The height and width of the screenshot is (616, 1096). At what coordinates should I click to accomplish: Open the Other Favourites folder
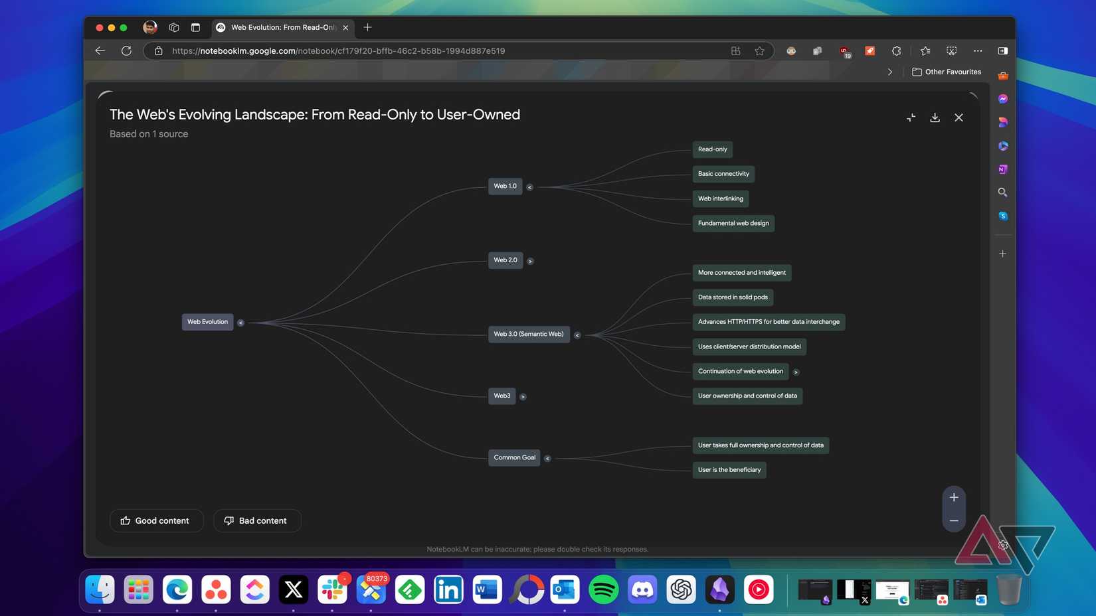(x=947, y=72)
